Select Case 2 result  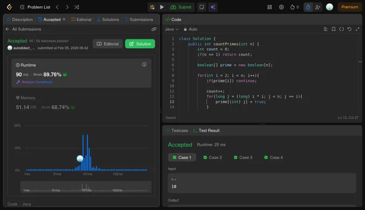point(213,157)
